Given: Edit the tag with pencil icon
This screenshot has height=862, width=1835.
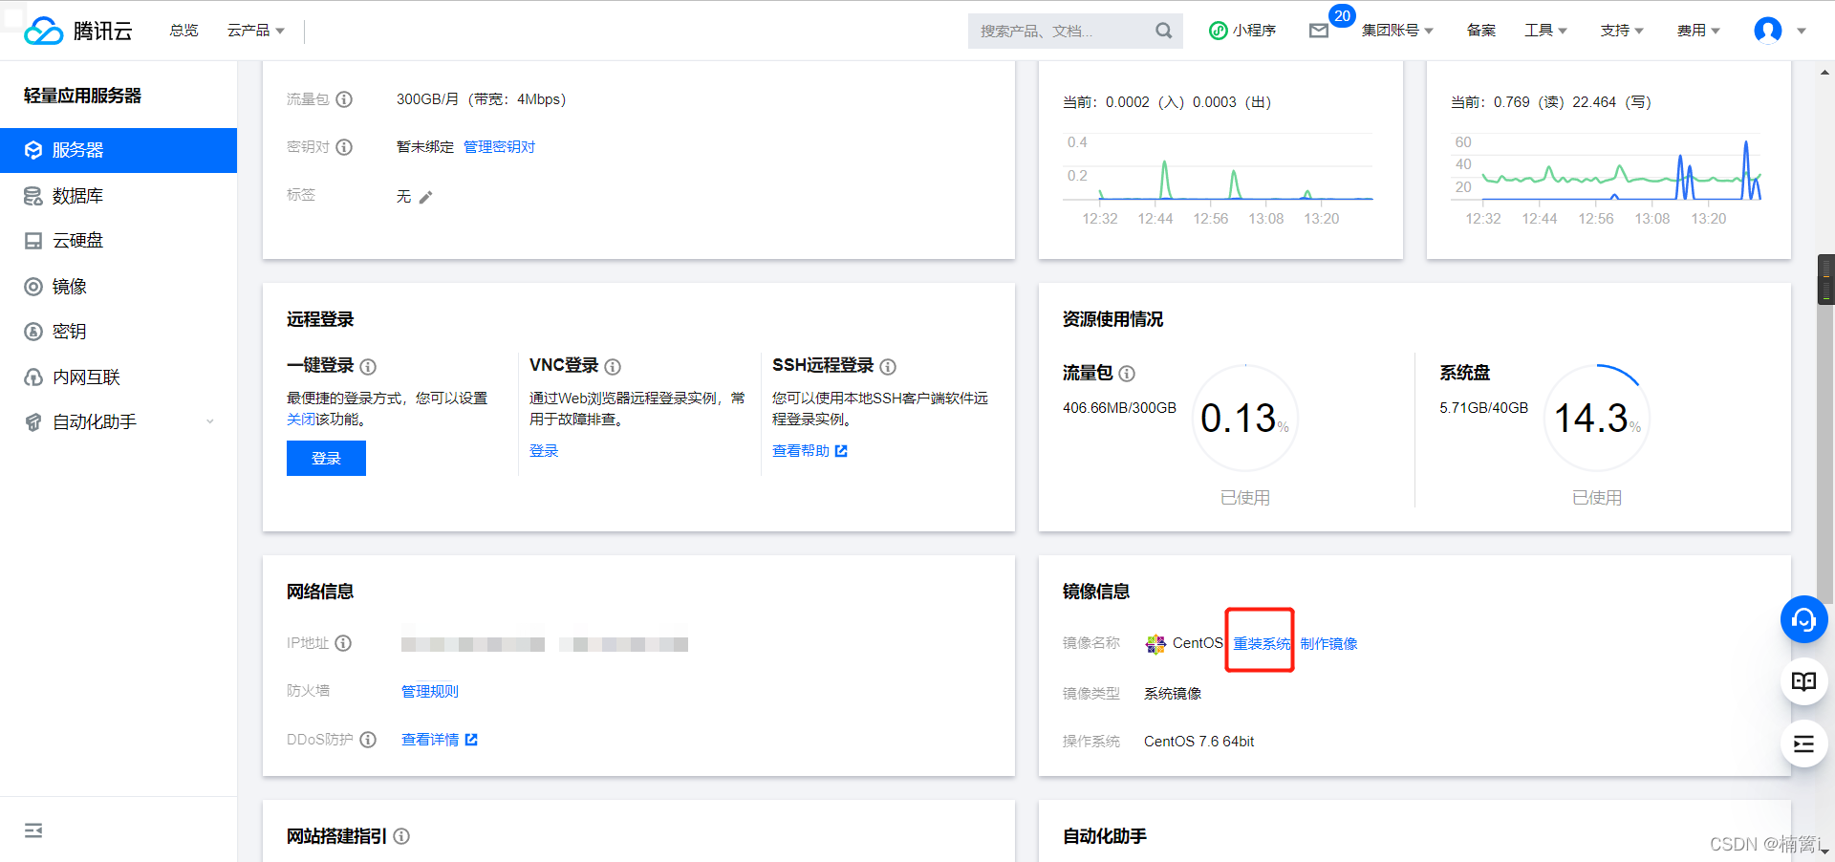Looking at the screenshot, I should 426,197.
